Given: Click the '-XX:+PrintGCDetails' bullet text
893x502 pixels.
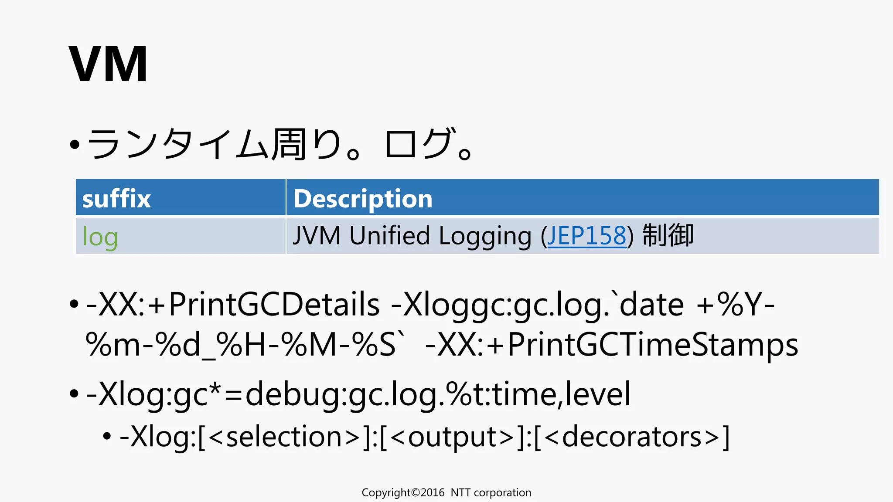Looking at the screenshot, I should 233,304.
